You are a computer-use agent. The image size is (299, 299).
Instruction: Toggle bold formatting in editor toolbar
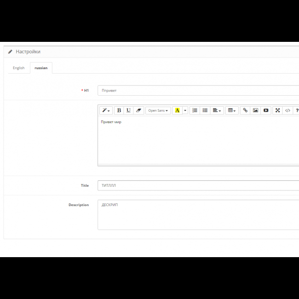pyautogui.click(x=119, y=110)
